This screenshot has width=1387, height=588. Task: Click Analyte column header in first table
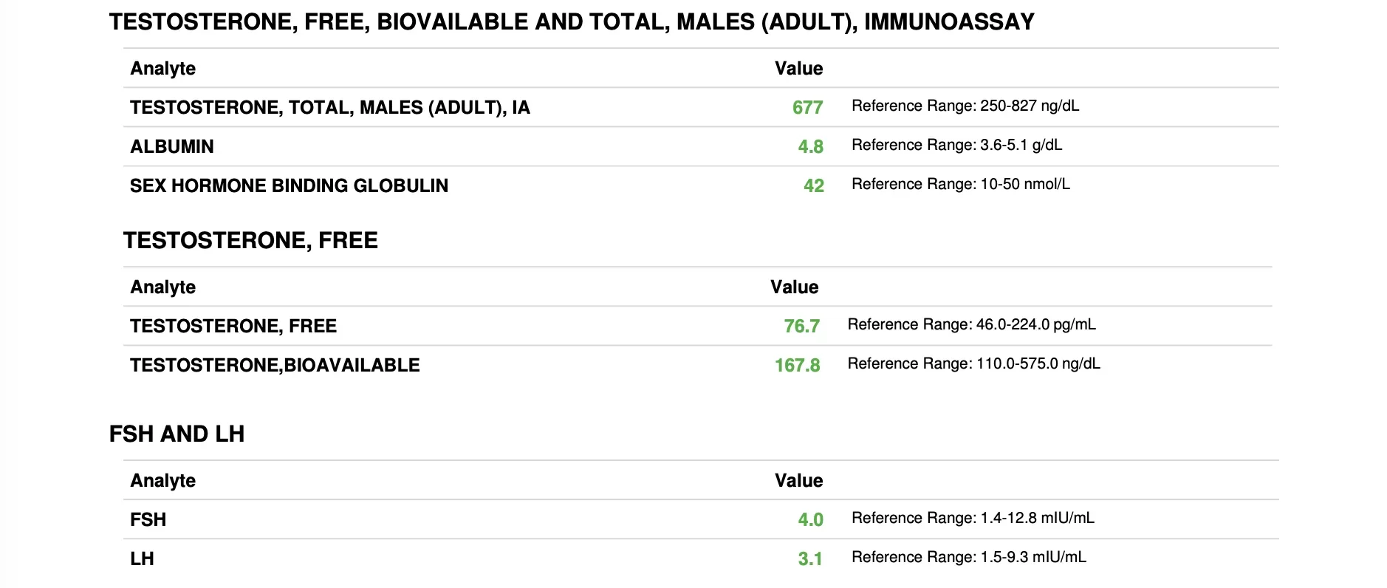click(163, 69)
